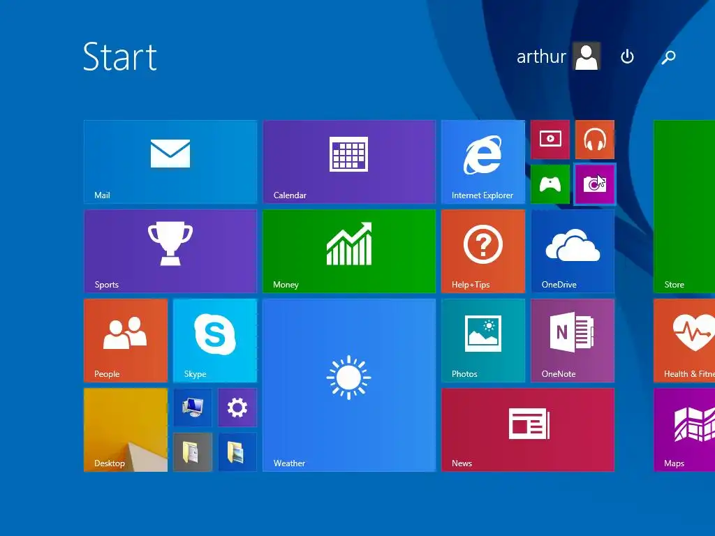Open the Help+Tips tile

click(x=483, y=251)
